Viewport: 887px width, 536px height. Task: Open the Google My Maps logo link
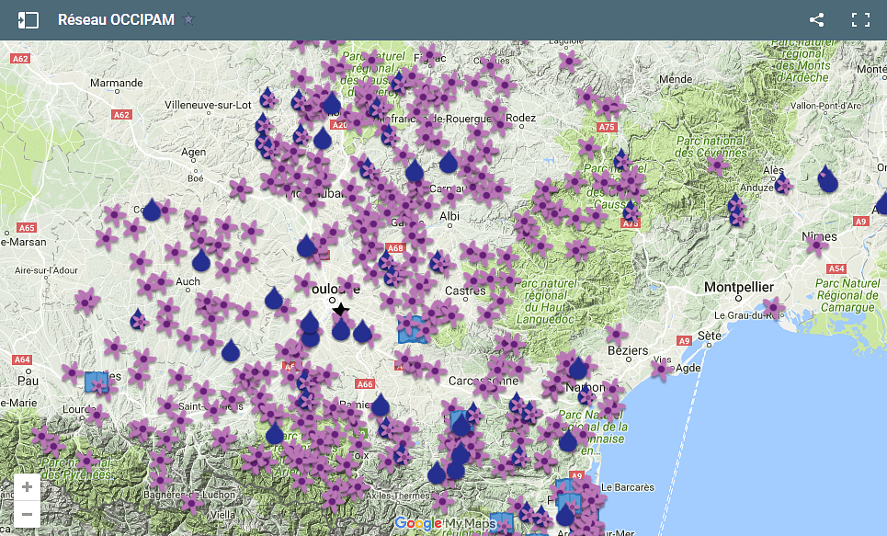445,524
